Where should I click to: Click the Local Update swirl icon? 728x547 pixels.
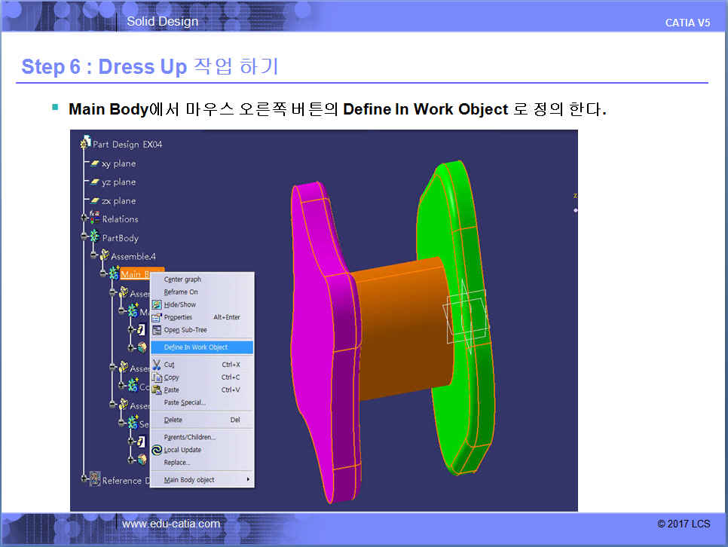tap(157, 450)
